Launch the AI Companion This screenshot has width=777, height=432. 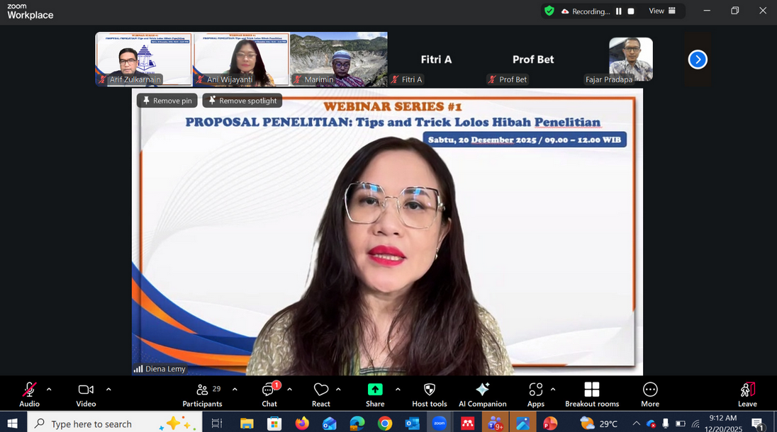(482, 394)
